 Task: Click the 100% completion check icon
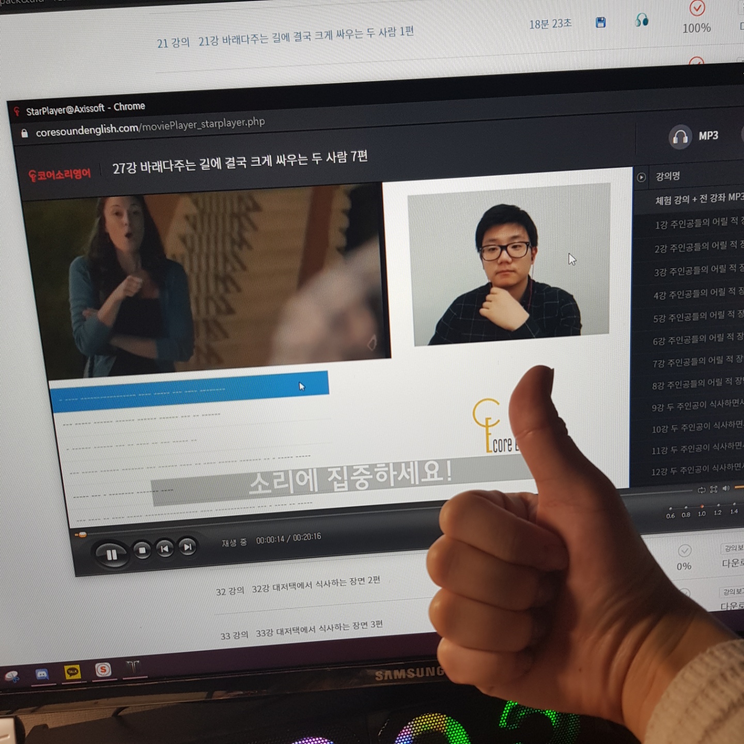click(x=697, y=8)
